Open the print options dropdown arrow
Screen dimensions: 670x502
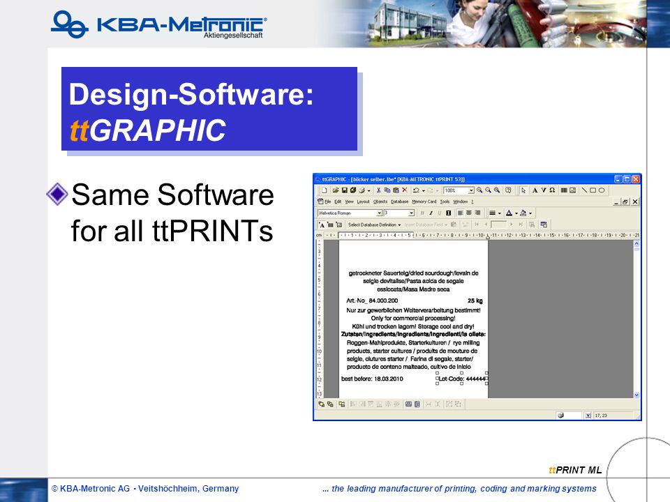pyautogui.click(x=368, y=191)
